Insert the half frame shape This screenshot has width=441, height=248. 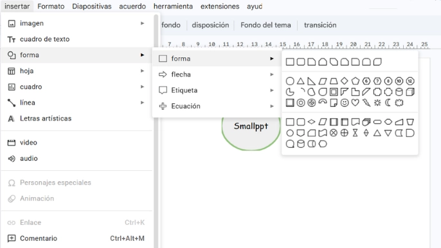(x=345, y=92)
